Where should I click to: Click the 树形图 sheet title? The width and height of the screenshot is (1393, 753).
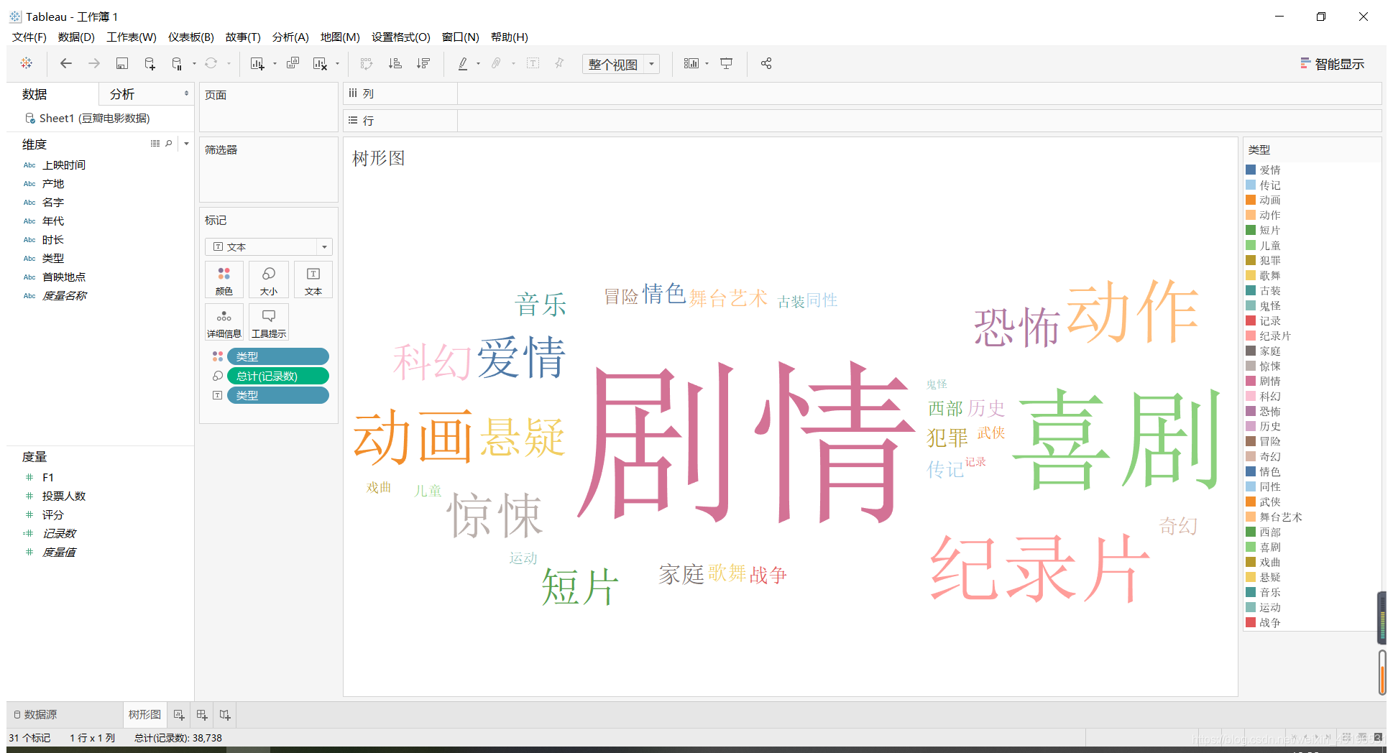pyautogui.click(x=379, y=158)
